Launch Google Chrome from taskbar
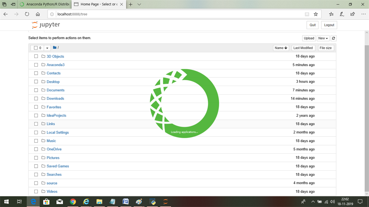369x207 pixels. pyautogui.click(x=73, y=202)
